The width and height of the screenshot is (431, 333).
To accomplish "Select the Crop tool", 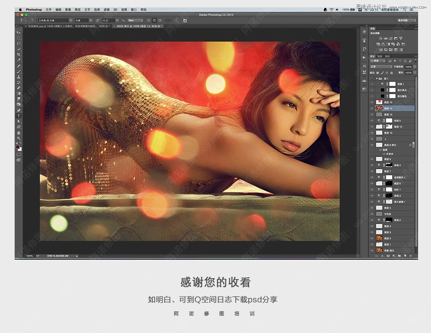I will pyautogui.click(x=19, y=54).
